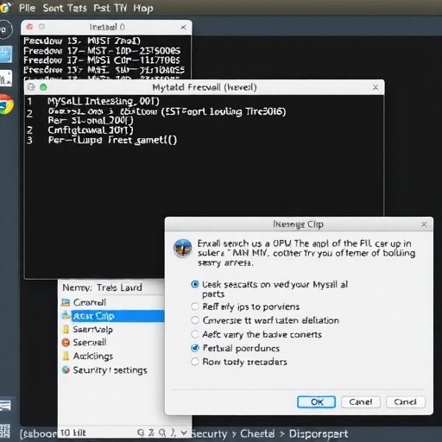Click the Ackiings folder icon
Viewport: 442px width, 442px height.
tap(66, 356)
